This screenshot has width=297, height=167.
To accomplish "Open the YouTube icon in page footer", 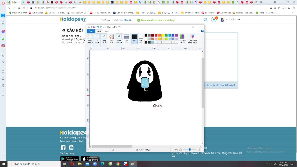I will pyautogui.click(x=71, y=148).
